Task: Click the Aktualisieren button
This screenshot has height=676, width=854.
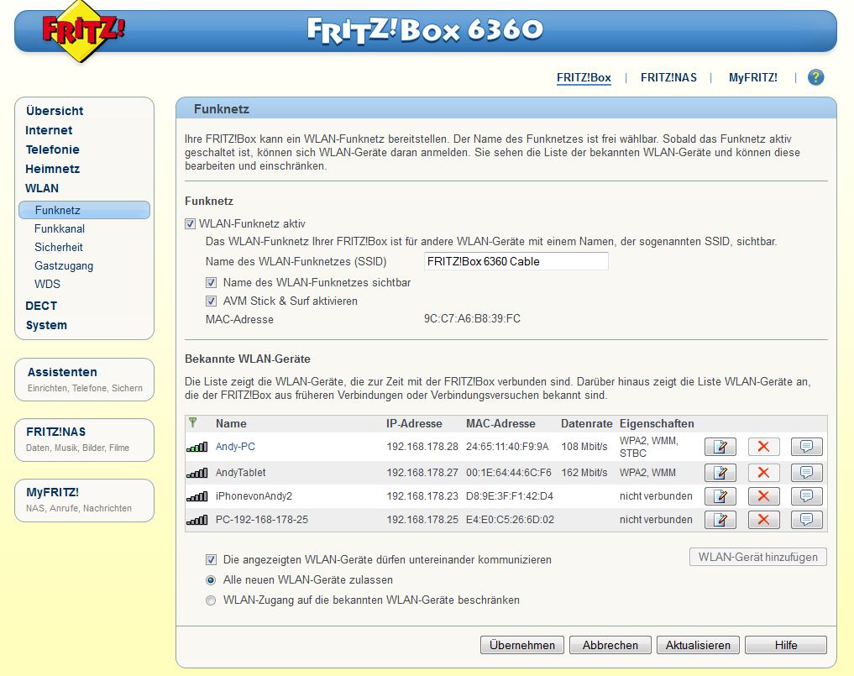Action: coord(698,645)
